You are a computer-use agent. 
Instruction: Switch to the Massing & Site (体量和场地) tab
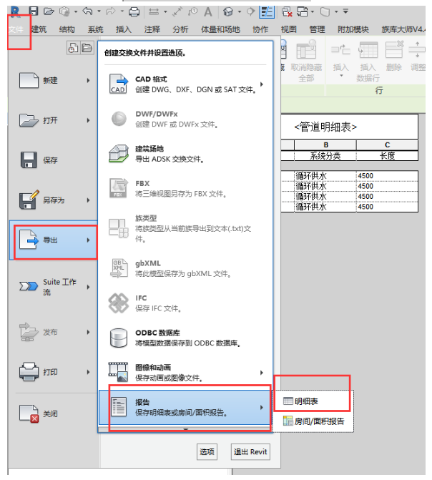pos(220,29)
